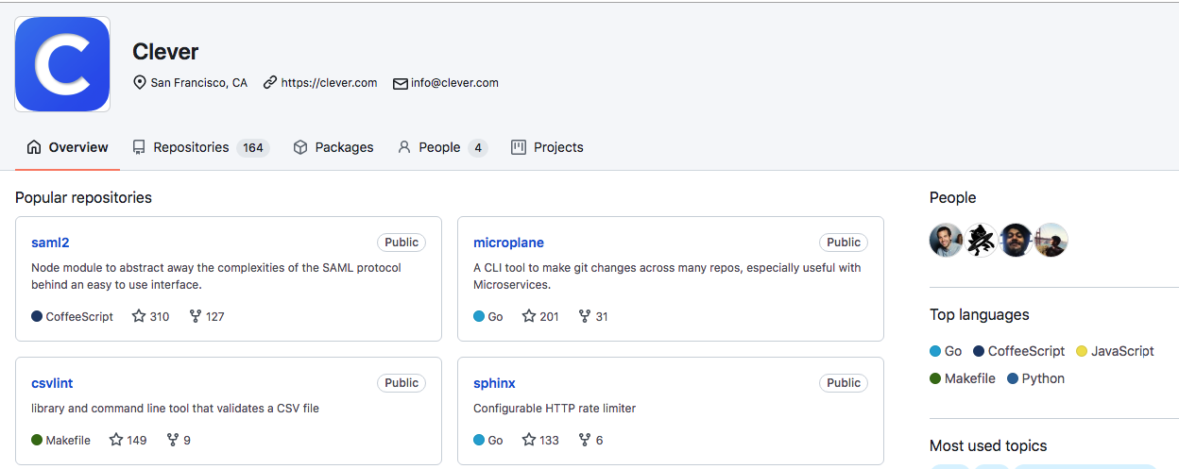Open sphinx stargazers count 133
This screenshot has width=1179, height=469.
pos(549,440)
